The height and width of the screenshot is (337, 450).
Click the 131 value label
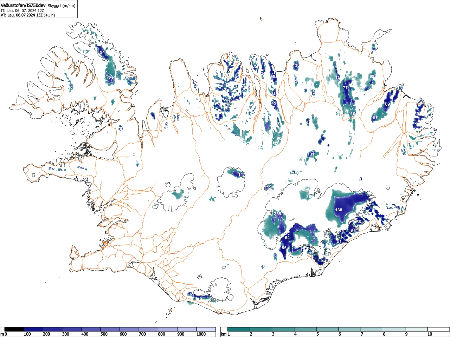coord(311,154)
